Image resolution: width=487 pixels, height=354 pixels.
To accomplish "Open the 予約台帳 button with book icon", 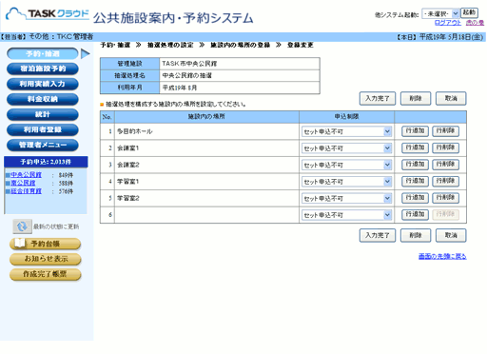I will coord(46,244).
